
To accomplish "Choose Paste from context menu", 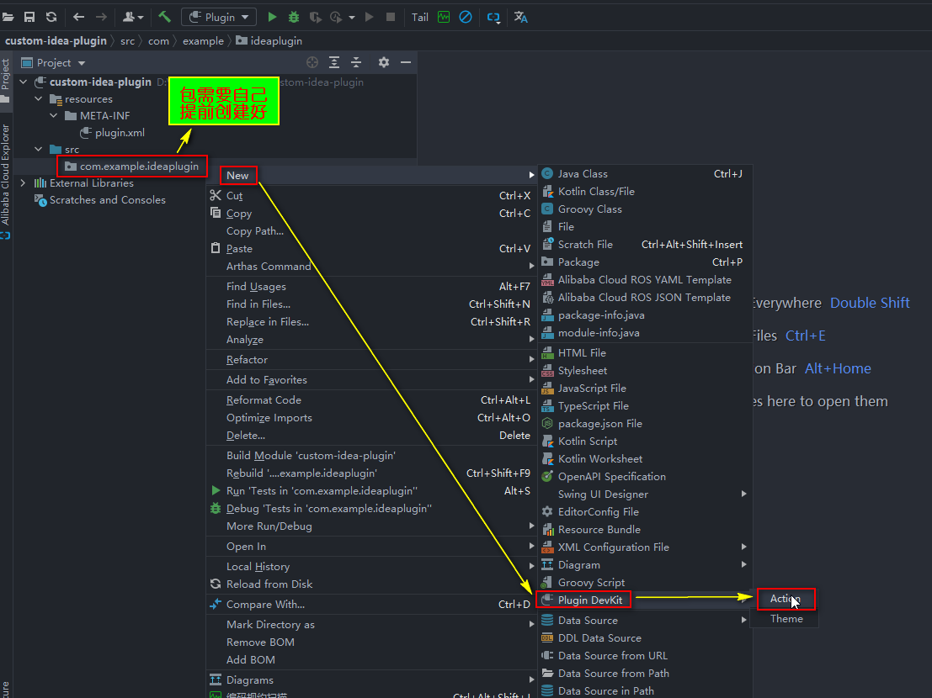I will pyautogui.click(x=371, y=249).
